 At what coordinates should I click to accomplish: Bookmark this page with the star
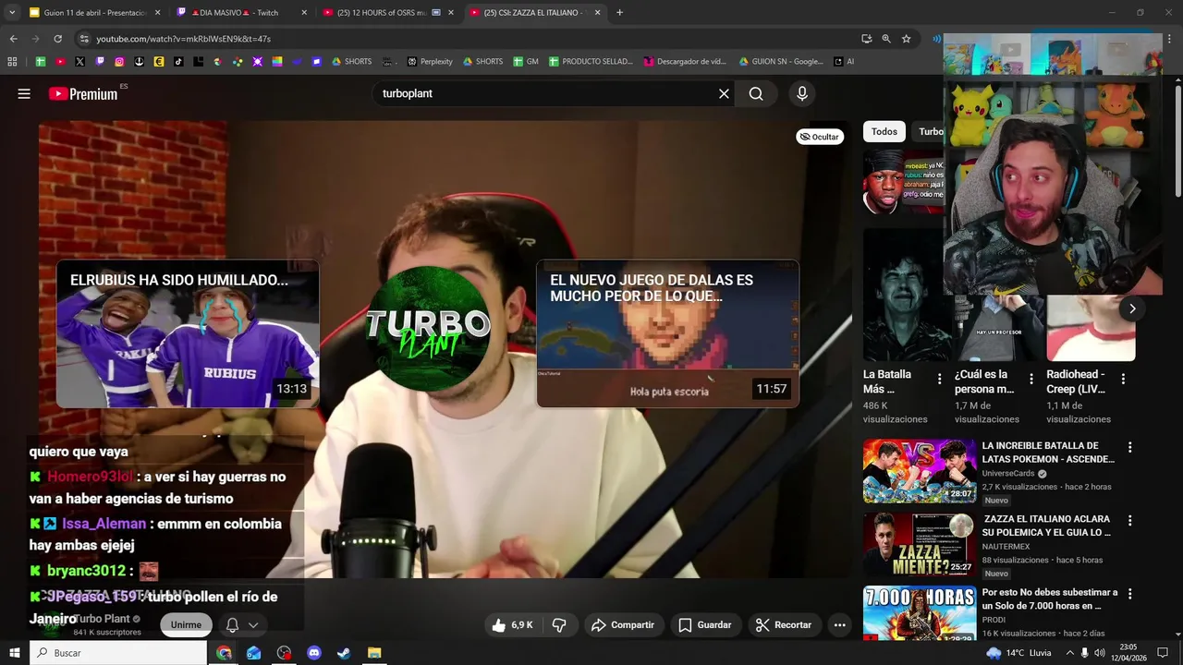[x=907, y=39]
